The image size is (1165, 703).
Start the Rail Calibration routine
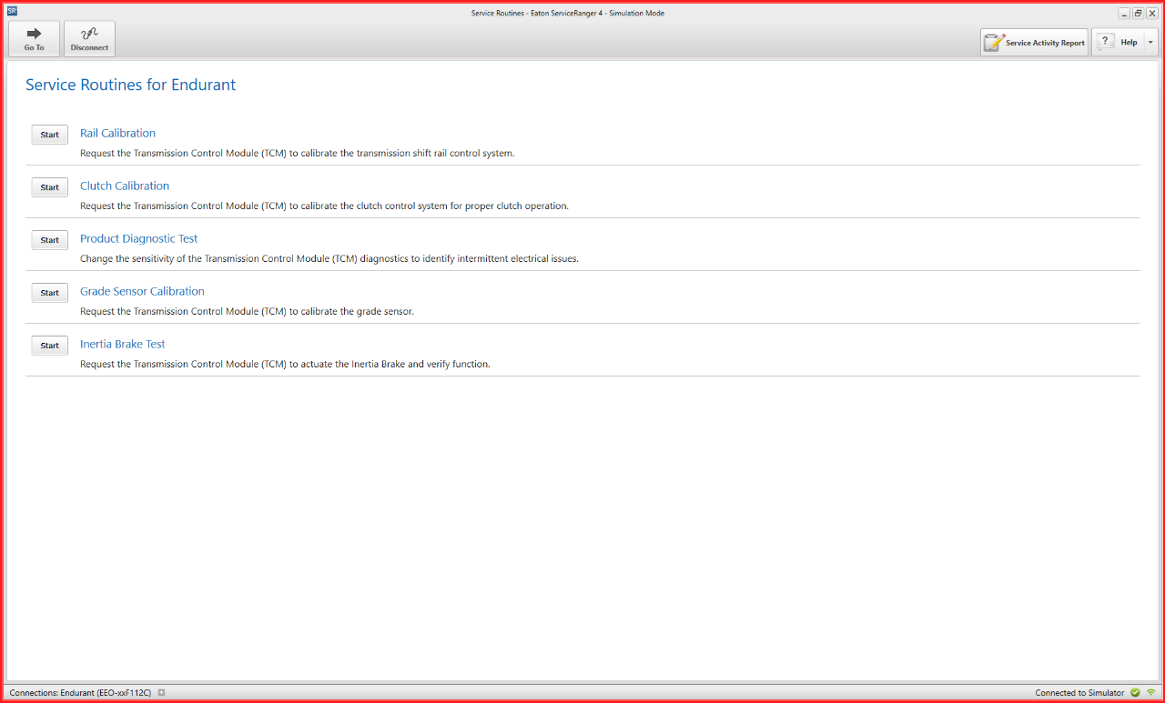[x=49, y=135]
